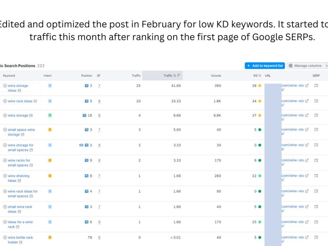Expand the 'wine rack ideas' keyword plus icon

(x=5, y=101)
